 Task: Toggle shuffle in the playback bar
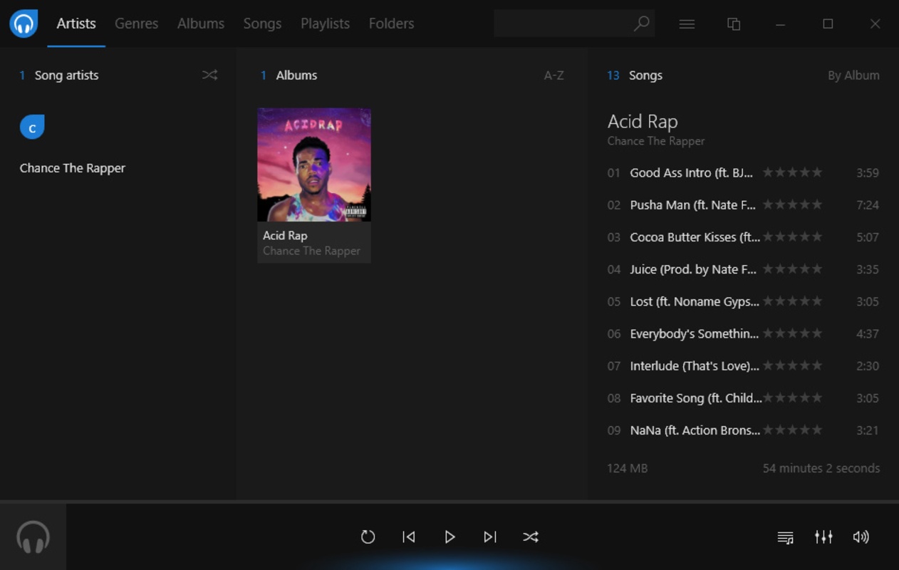[531, 537]
